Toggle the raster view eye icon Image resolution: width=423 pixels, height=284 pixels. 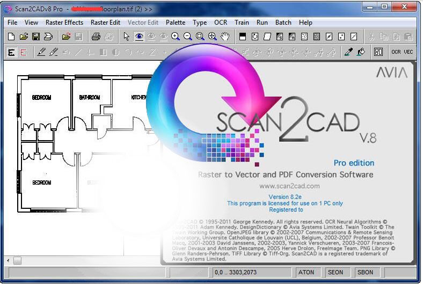(x=139, y=37)
